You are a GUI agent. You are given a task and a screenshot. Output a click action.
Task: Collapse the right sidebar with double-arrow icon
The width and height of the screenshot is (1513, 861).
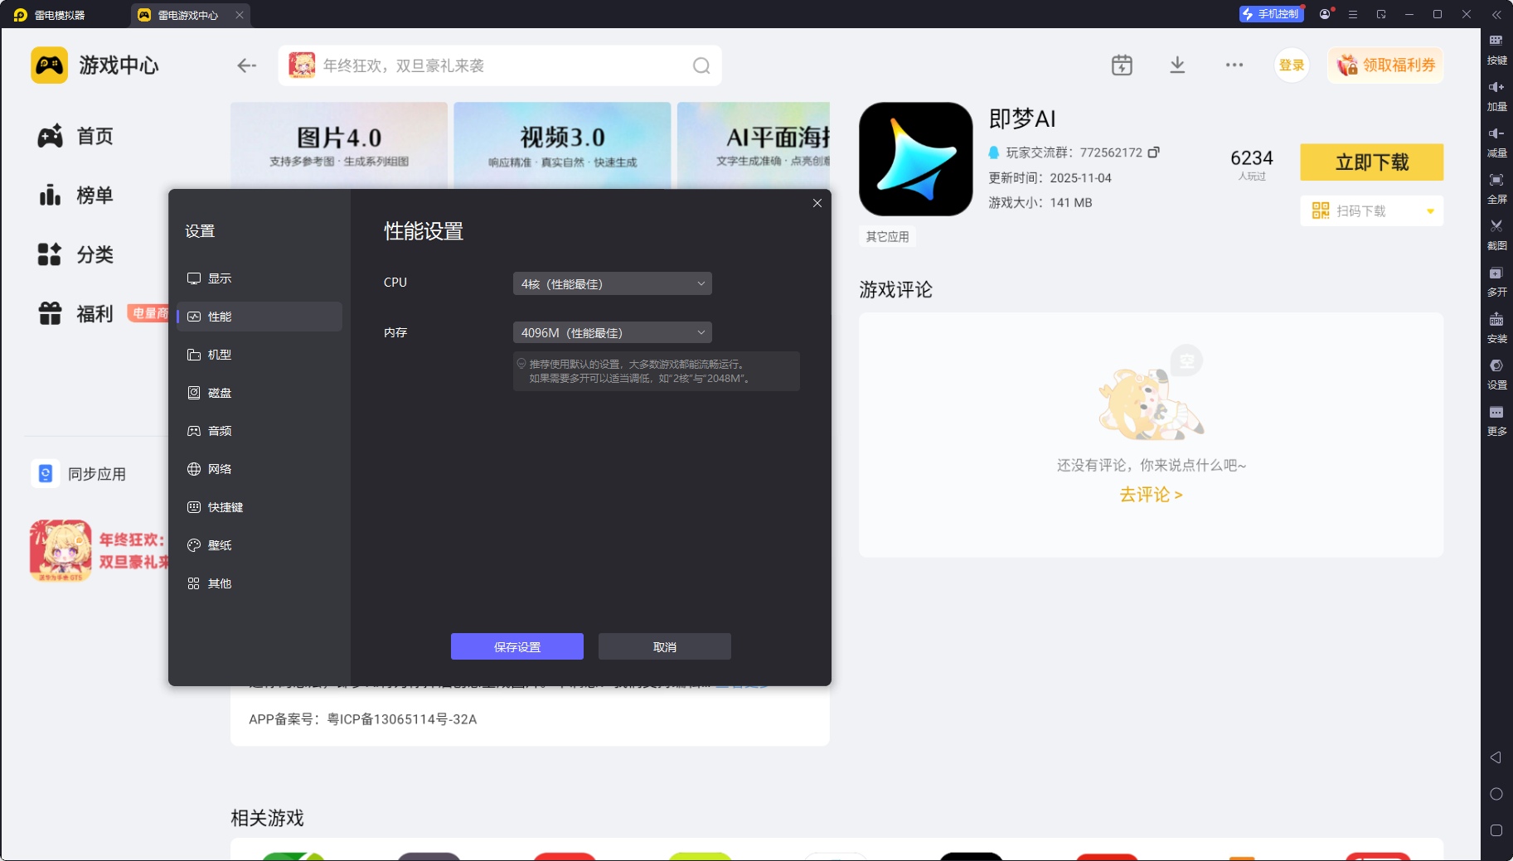(x=1496, y=14)
